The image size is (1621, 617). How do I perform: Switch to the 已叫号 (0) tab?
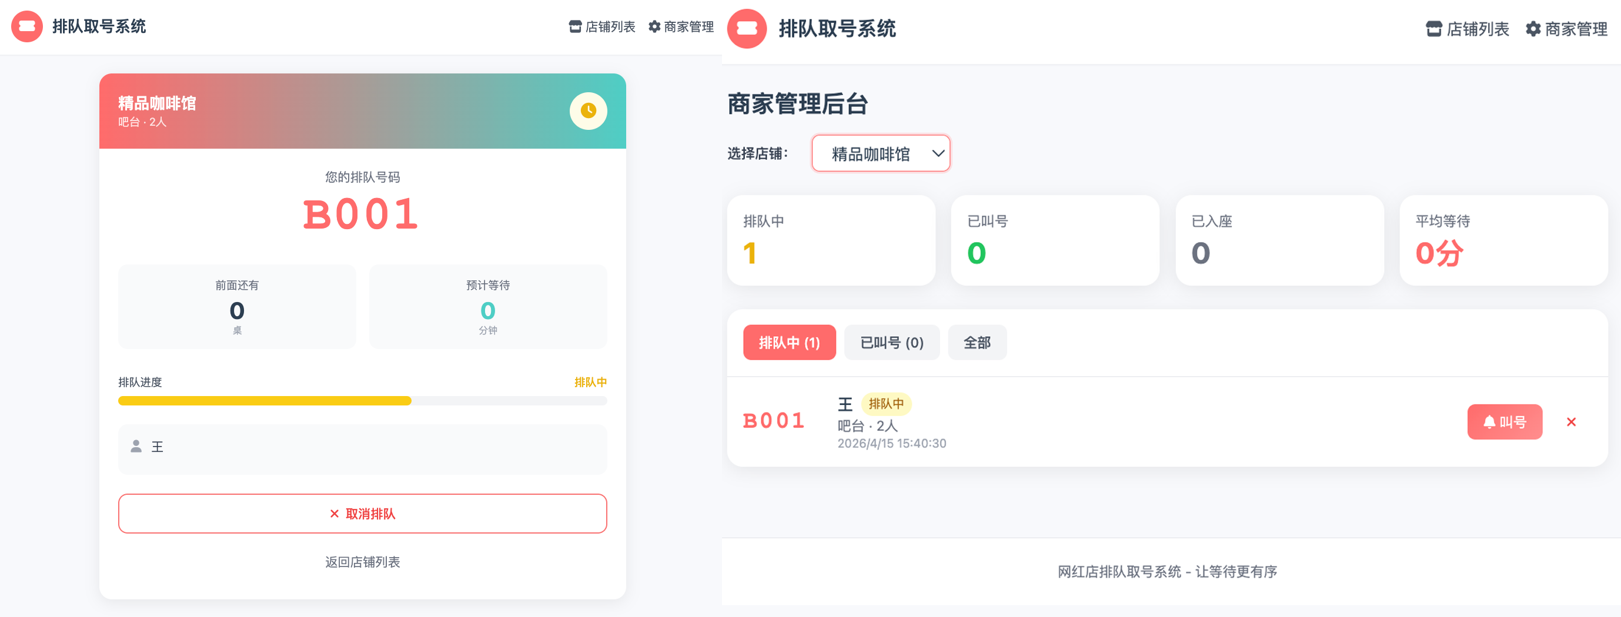pos(892,342)
